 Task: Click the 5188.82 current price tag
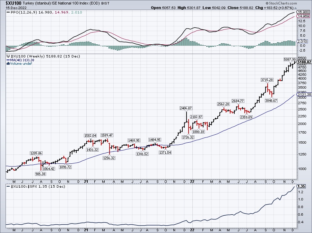[x=303, y=62]
